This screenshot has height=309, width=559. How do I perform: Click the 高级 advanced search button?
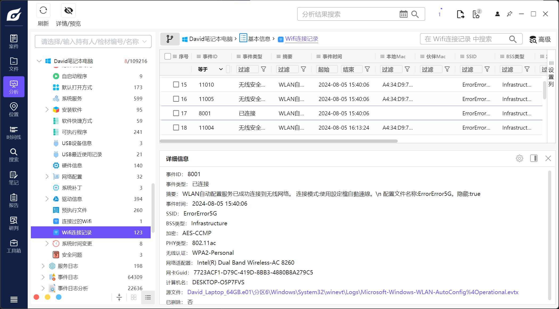pyautogui.click(x=540, y=39)
